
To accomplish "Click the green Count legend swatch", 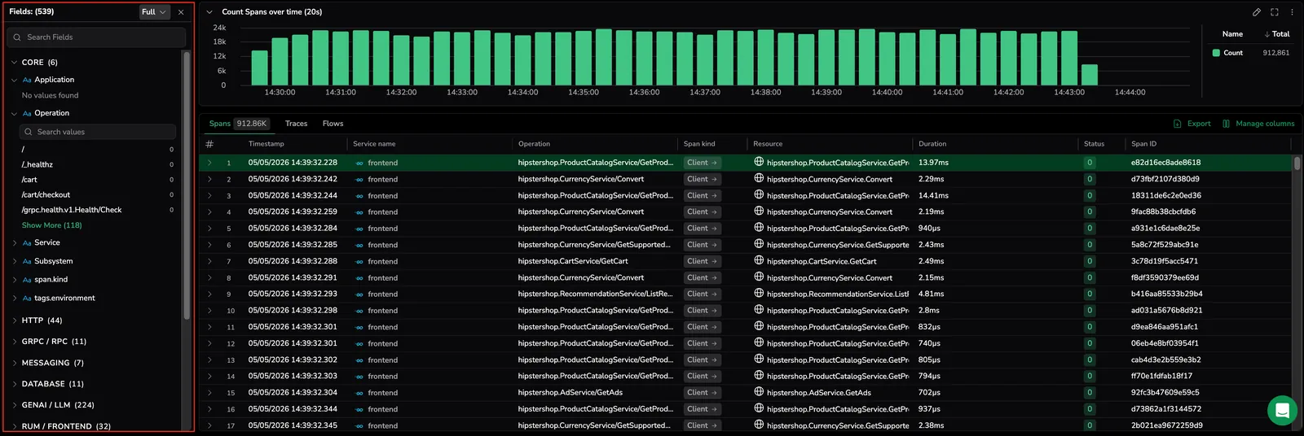I will (1216, 53).
